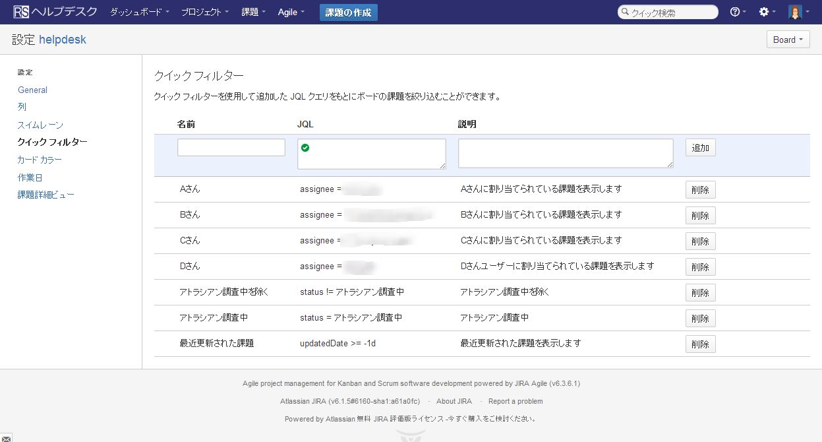Image resolution: width=822 pixels, height=442 pixels.
Task: Select 課題詳細ビュー in the settings sidebar
Action: [46, 195]
